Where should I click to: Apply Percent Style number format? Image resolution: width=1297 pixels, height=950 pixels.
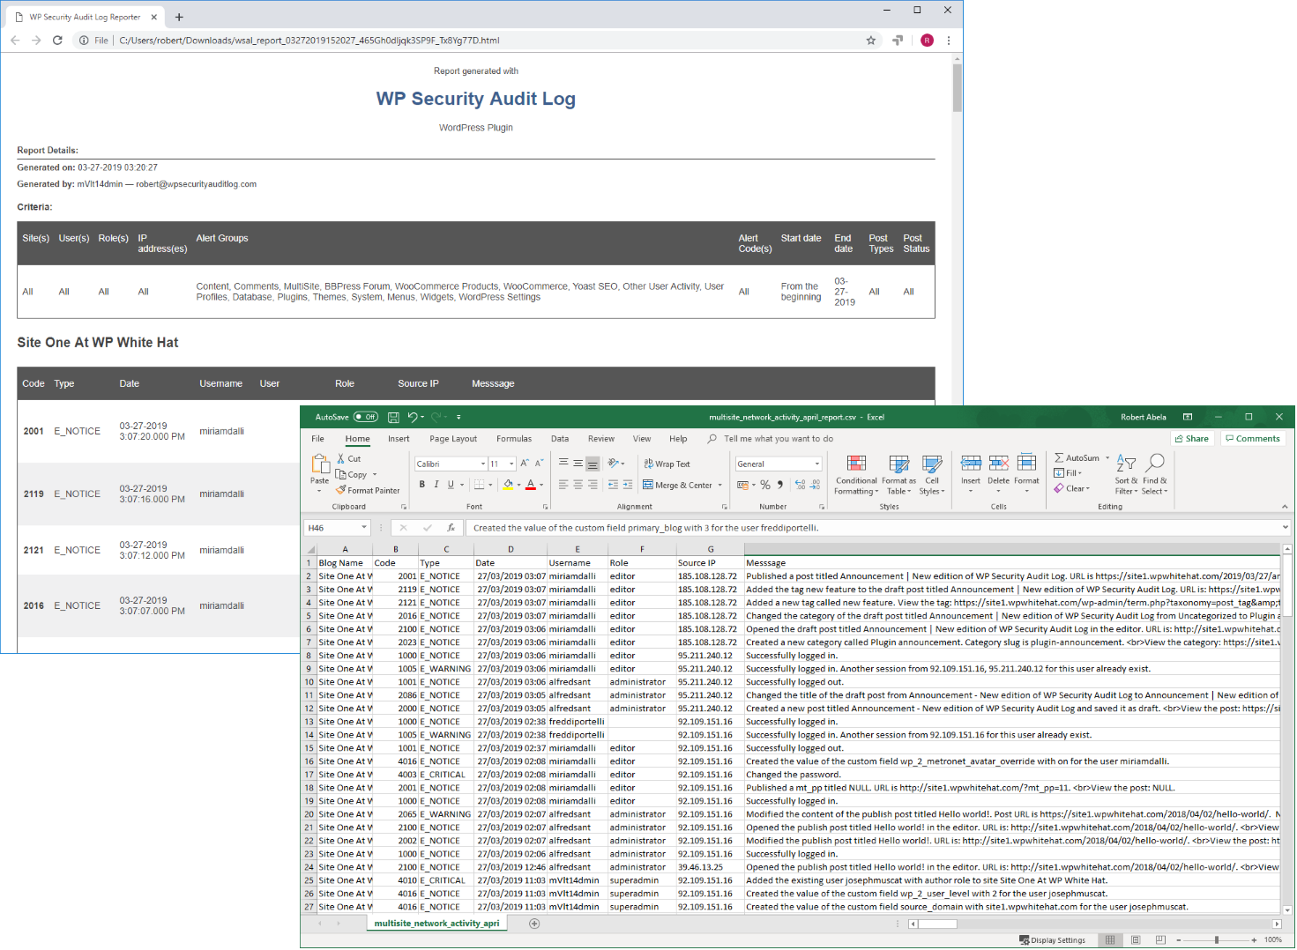pyautogui.click(x=765, y=485)
